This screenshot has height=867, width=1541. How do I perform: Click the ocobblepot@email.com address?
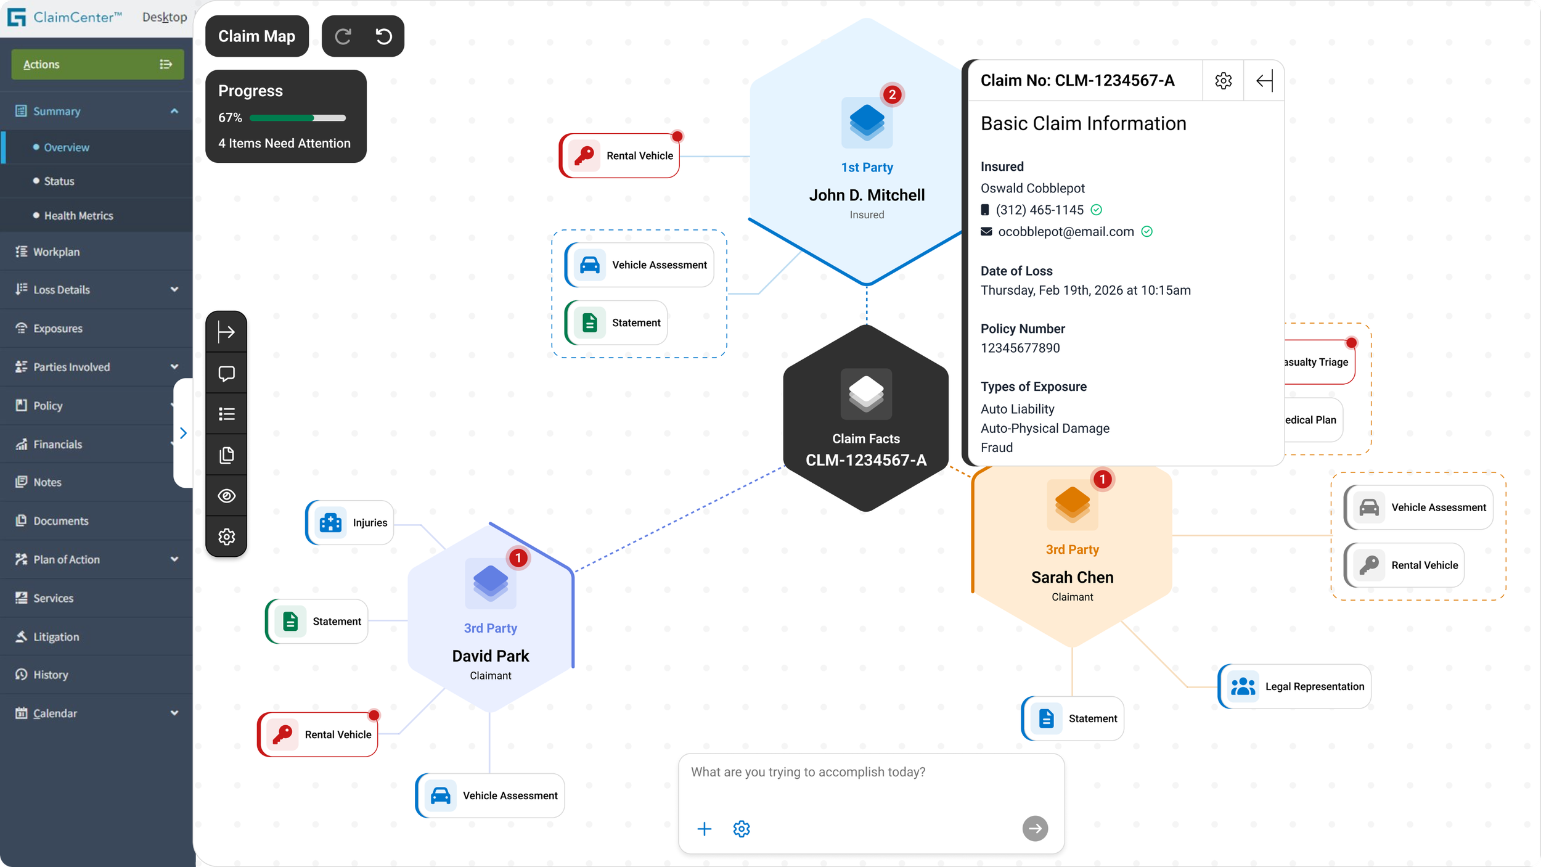click(x=1066, y=231)
